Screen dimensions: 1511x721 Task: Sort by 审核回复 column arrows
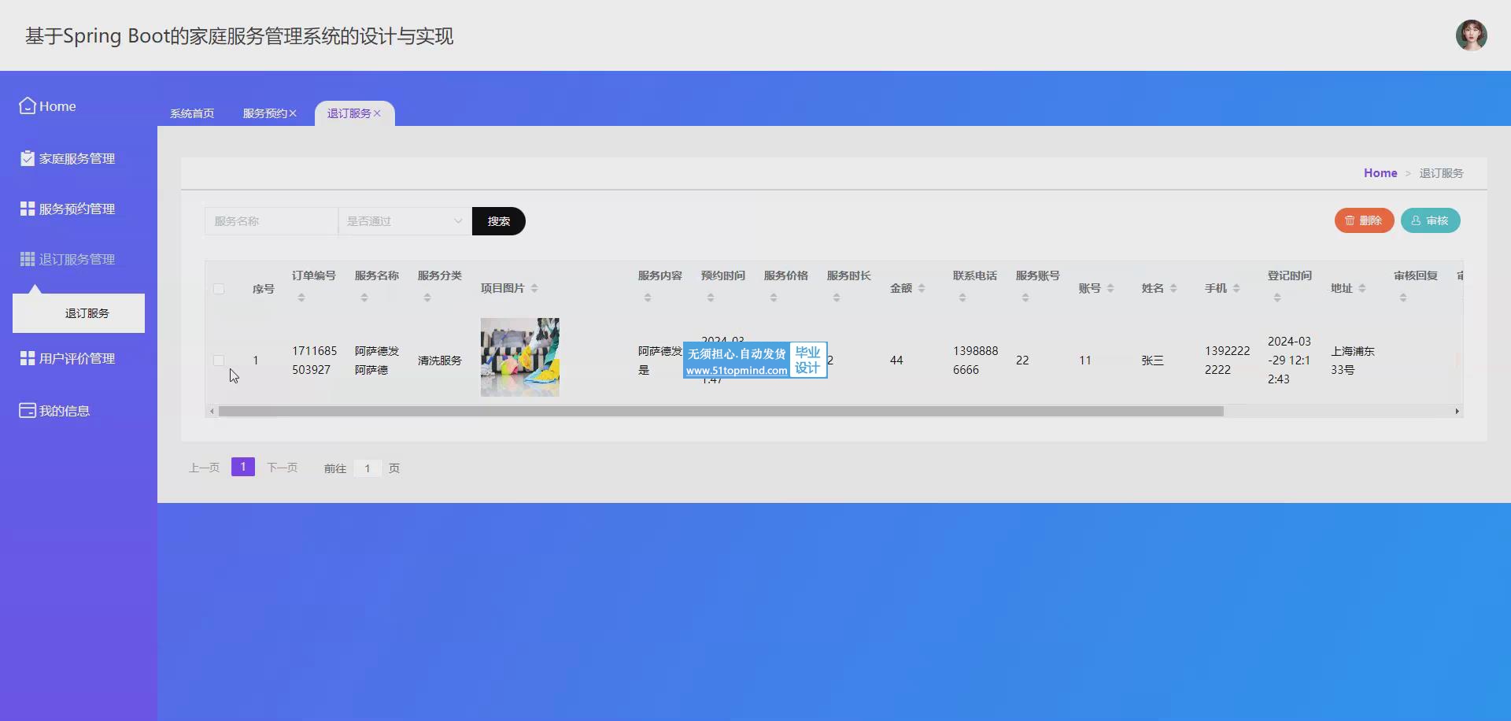pos(1403,298)
